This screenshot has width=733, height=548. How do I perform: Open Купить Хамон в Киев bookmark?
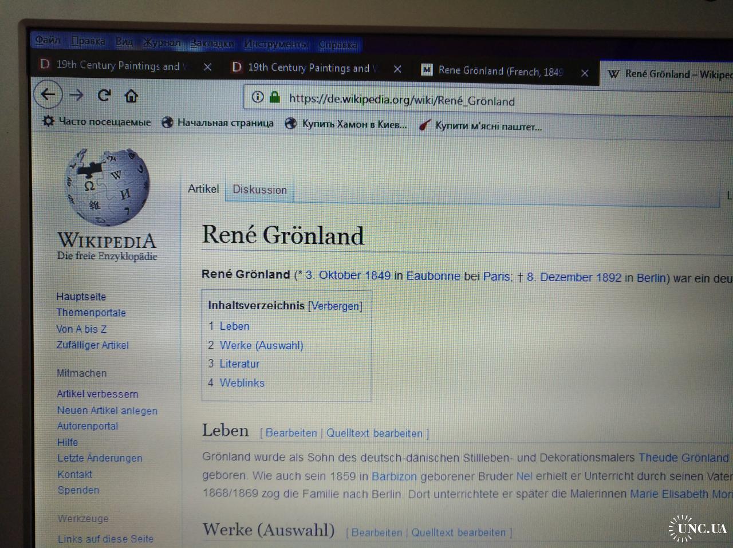(x=346, y=124)
